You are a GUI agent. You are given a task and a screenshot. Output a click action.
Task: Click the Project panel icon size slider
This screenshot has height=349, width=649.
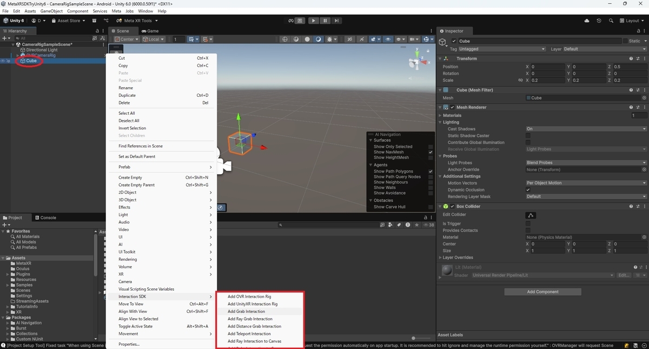(421, 339)
